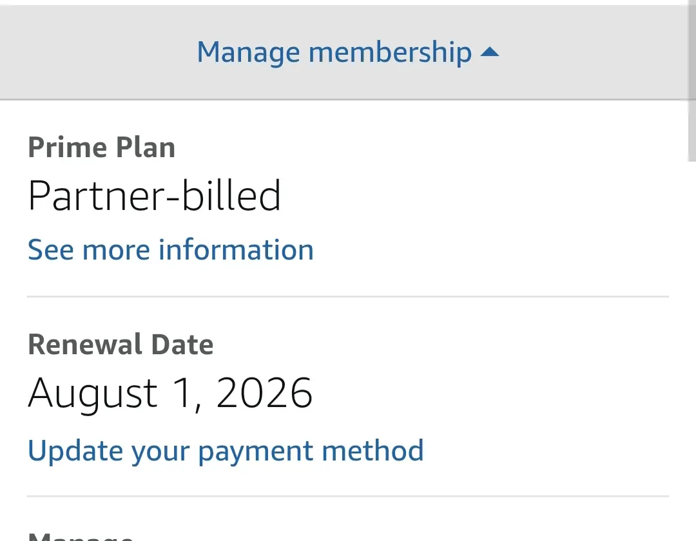
Task: Click the word membership in header
Action: (390, 52)
